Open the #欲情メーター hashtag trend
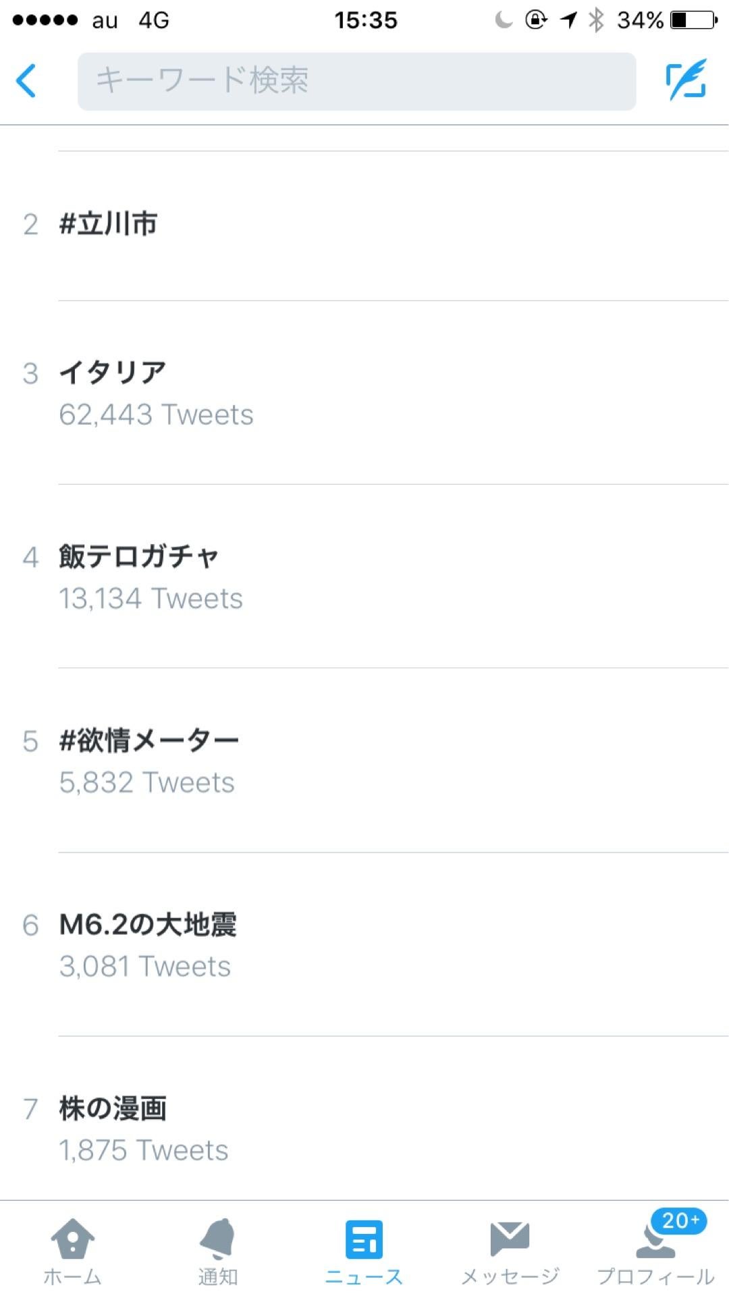This screenshot has width=729, height=1296. pos(149,741)
